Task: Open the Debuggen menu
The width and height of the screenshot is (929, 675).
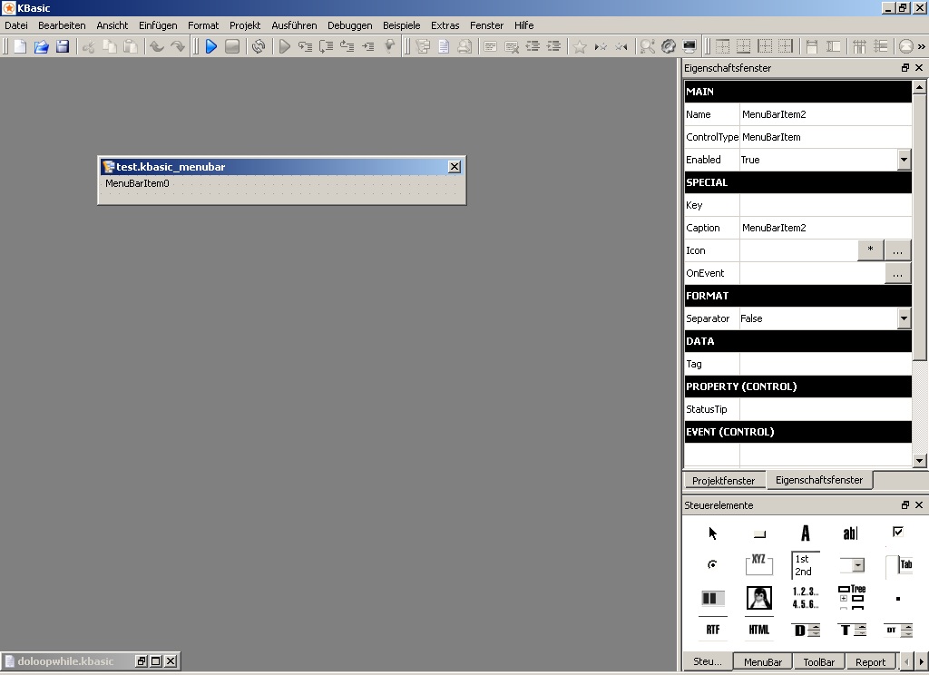Action: click(x=349, y=25)
